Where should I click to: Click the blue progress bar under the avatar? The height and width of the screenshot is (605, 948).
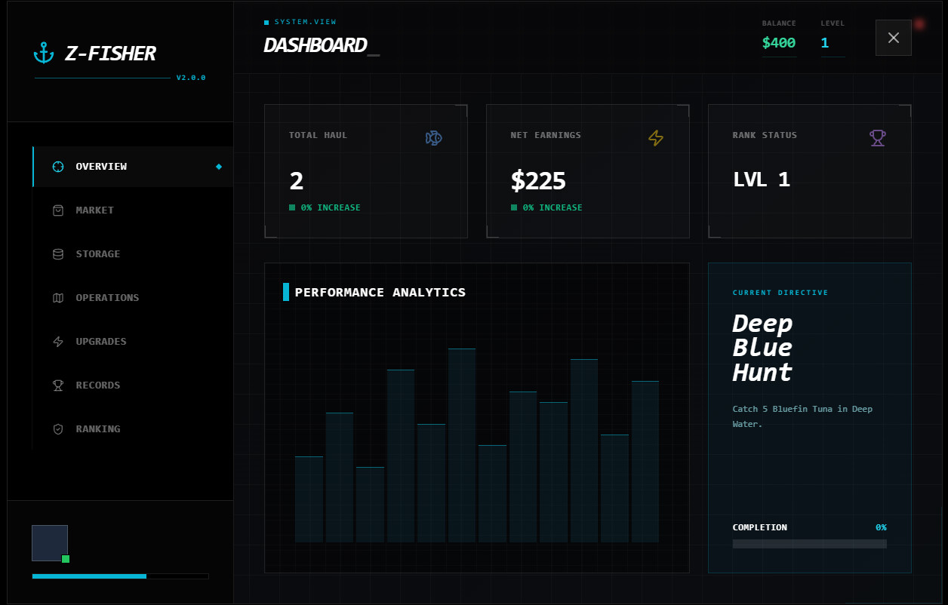[89, 576]
